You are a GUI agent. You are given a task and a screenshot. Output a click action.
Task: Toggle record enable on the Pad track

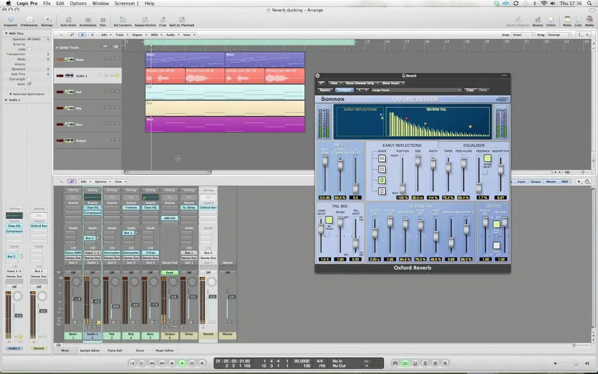[x=106, y=92]
